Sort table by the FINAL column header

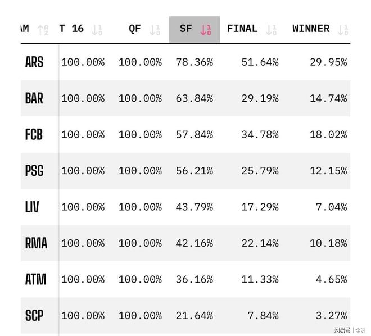pyautogui.click(x=242, y=29)
